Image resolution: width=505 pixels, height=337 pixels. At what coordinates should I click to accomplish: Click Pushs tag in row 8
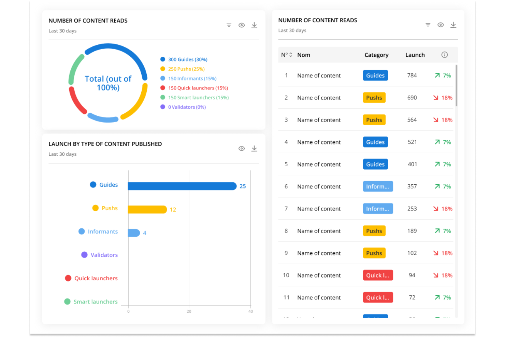[x=374, y=231]
